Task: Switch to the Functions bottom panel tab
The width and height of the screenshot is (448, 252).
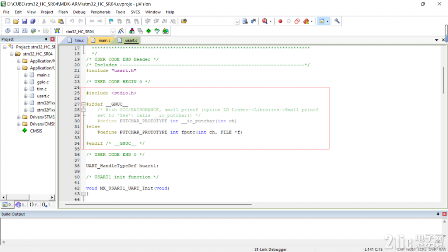Action: pos(34,205)
